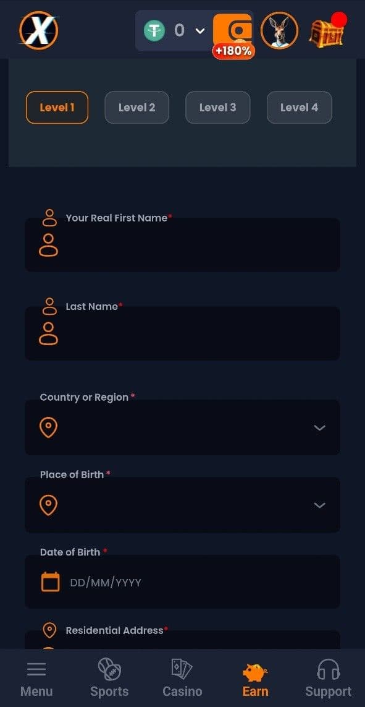Expand the currency dropdown next to the balance

point(199,29)
